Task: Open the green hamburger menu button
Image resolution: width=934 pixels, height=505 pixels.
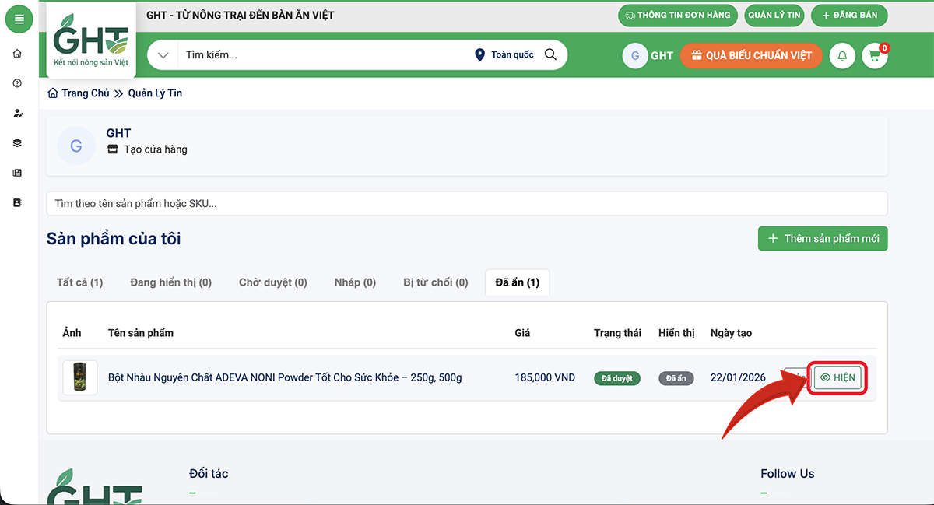Action: (19, 19)
